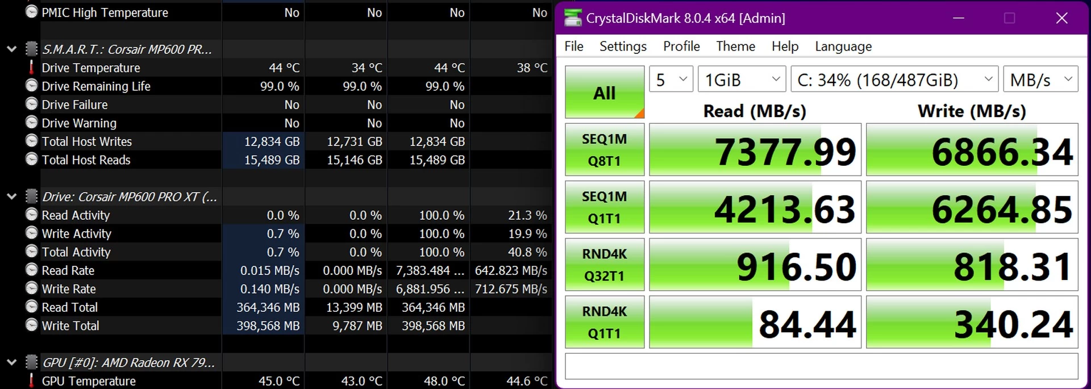
Task: Click the Drive Temperature thermometer icon
Action: tap(31, 68)
